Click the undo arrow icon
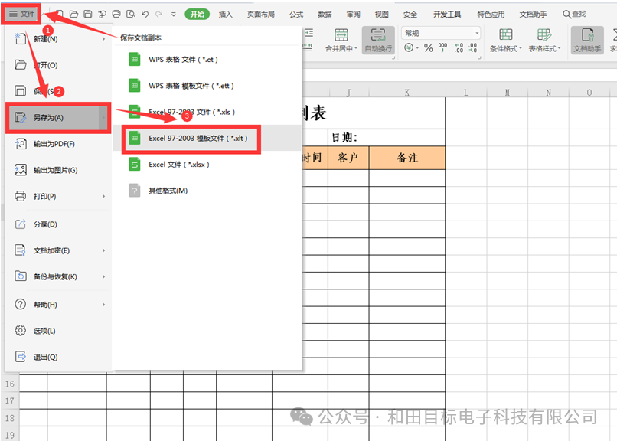This screenshot has width=617, height=441. point(145,14)
